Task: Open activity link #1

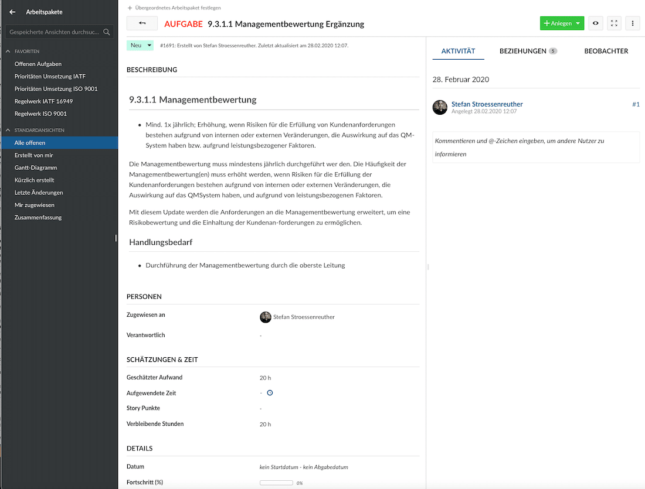Action: (x=636, y=104)
